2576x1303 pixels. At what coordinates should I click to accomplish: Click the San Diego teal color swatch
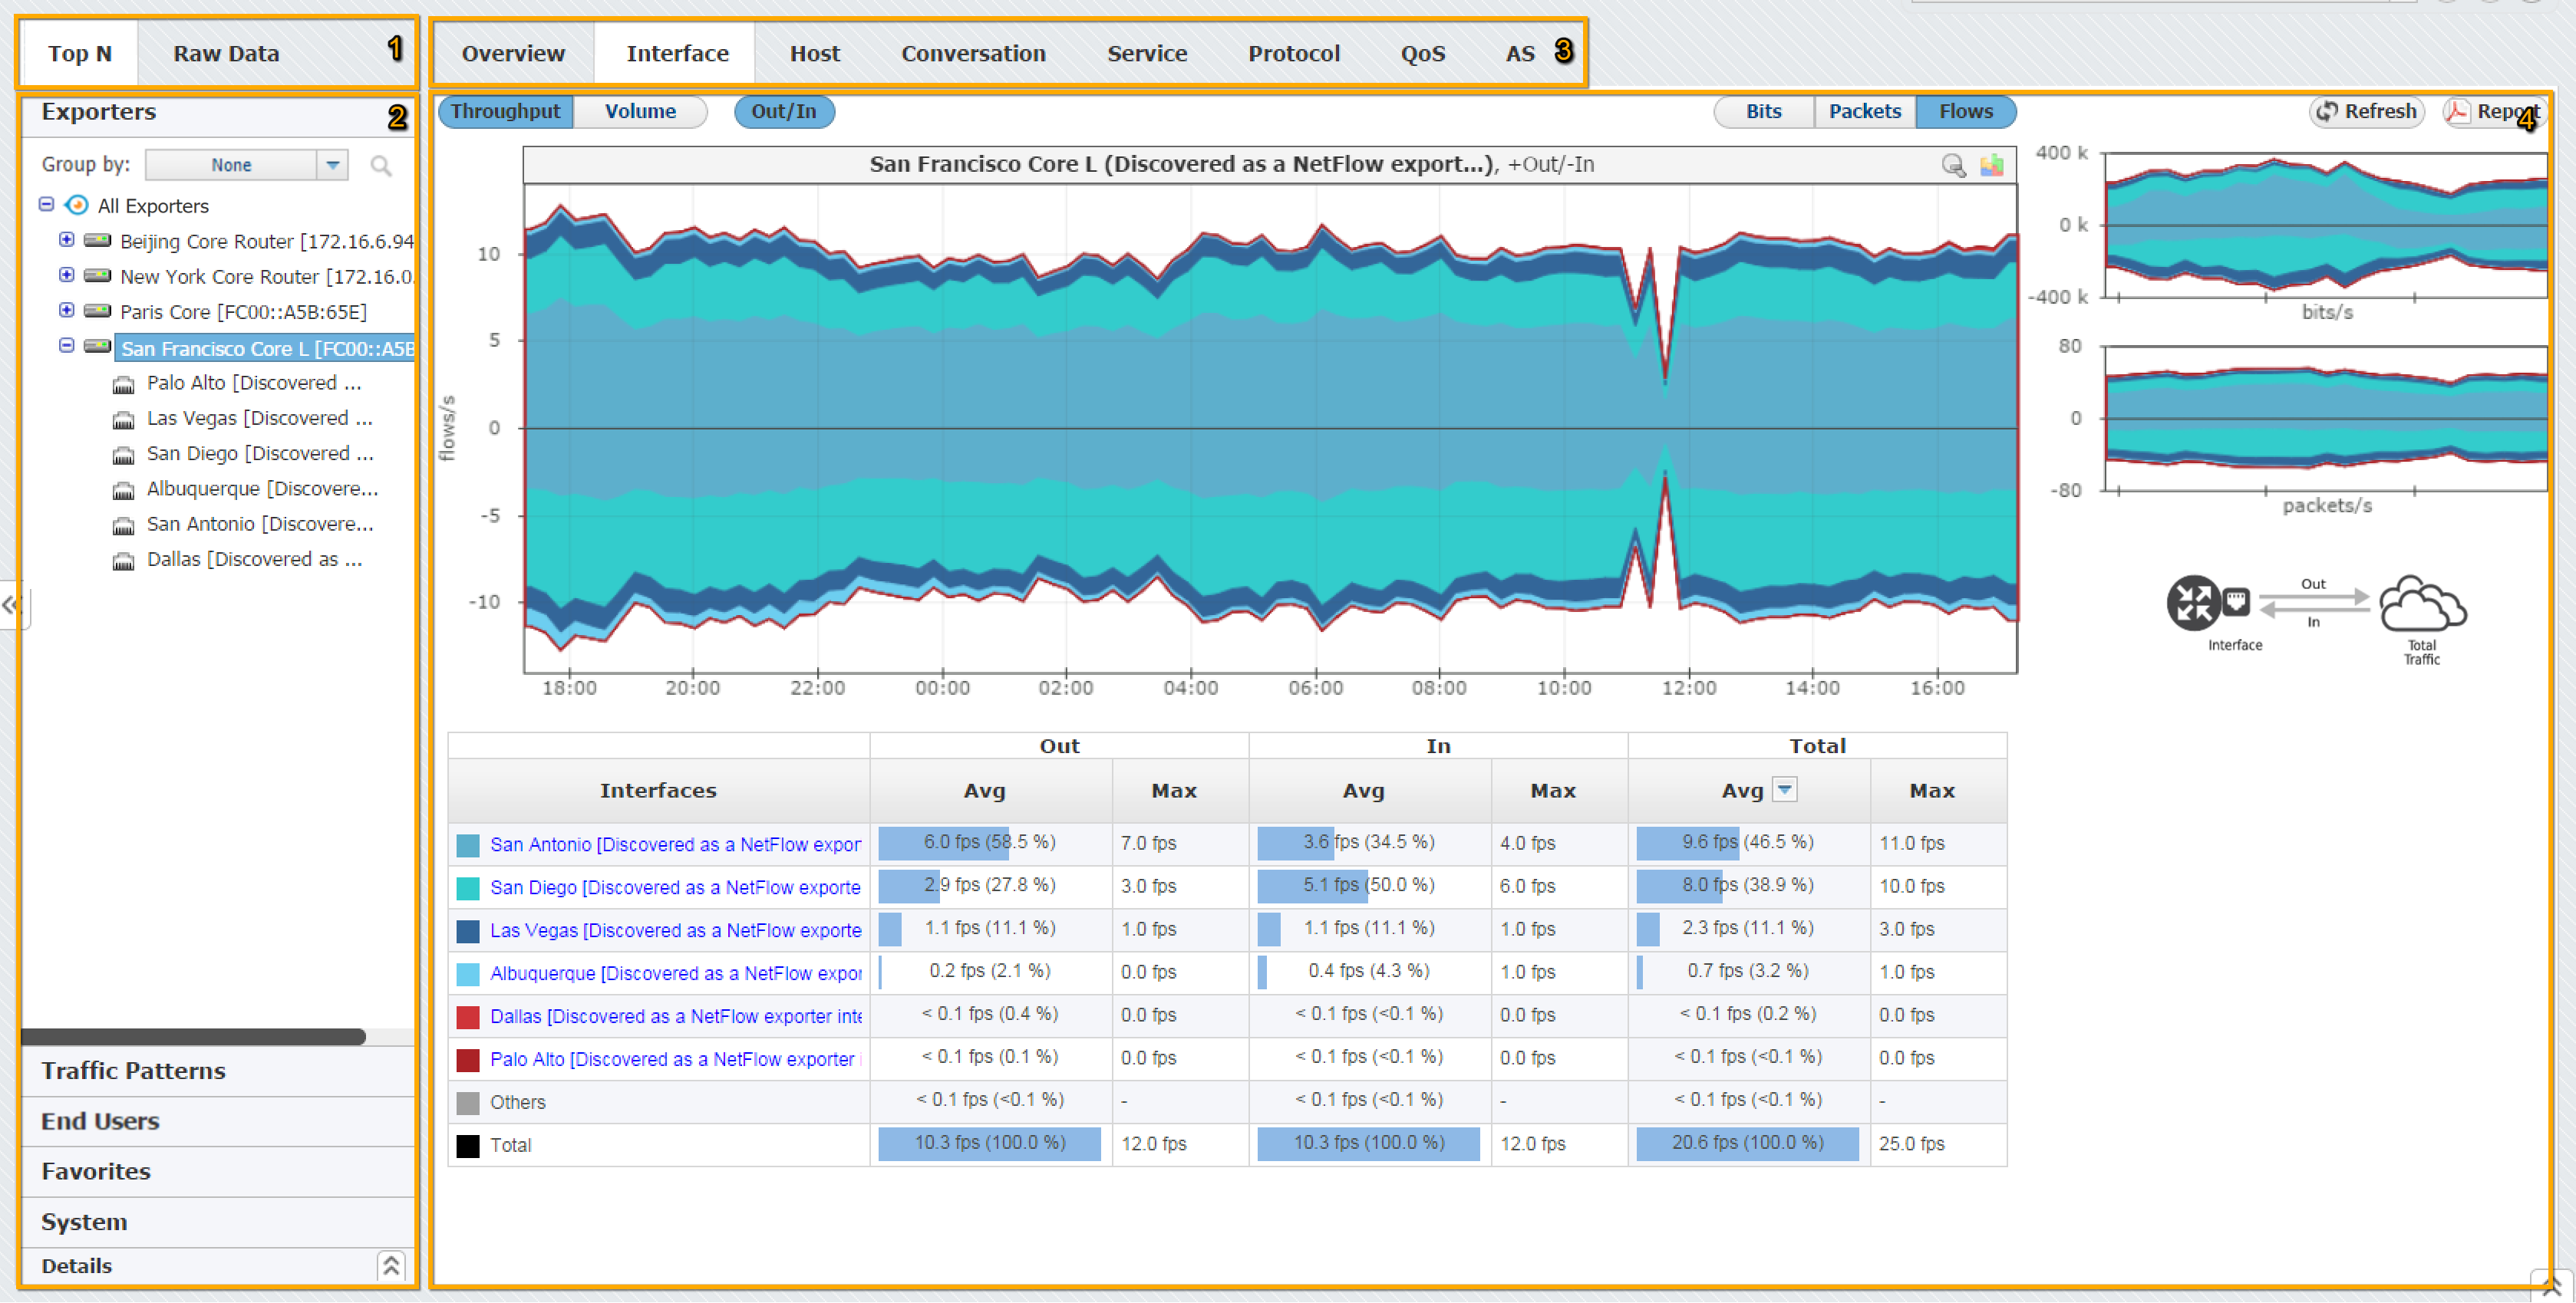(x=467, y=887)
